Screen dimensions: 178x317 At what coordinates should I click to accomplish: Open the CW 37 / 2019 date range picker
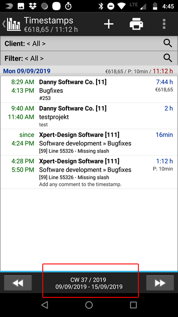[89, 283]
